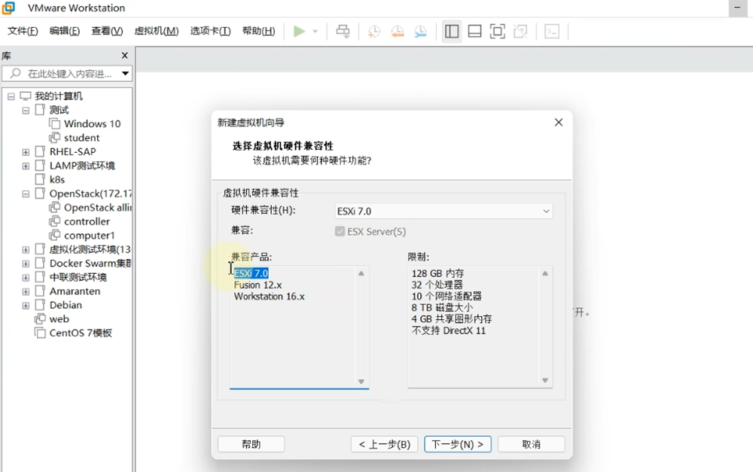Image resolution: width=753 pixels, height=472 pixels.
Task: Enter full screen mode via toolbar icon
Action: coord(498,32)
